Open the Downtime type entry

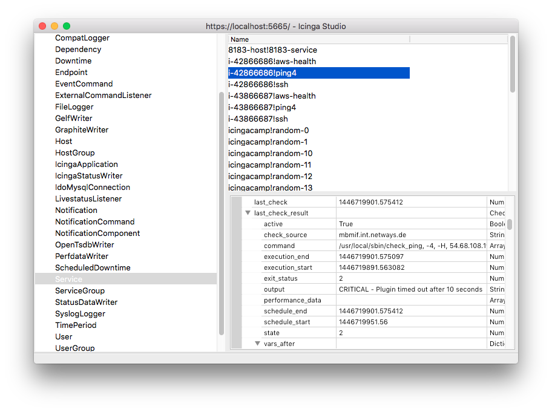[x=73, y=61]
